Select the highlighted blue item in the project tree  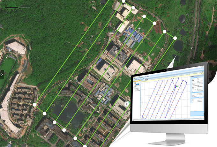pos(138,84)
